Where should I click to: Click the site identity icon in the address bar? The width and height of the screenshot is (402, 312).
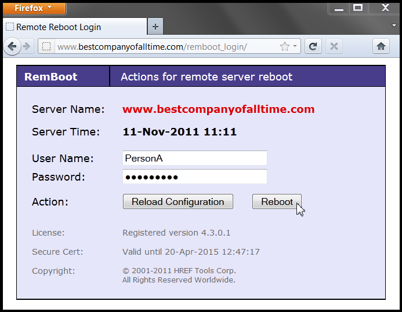coord(47,47)
